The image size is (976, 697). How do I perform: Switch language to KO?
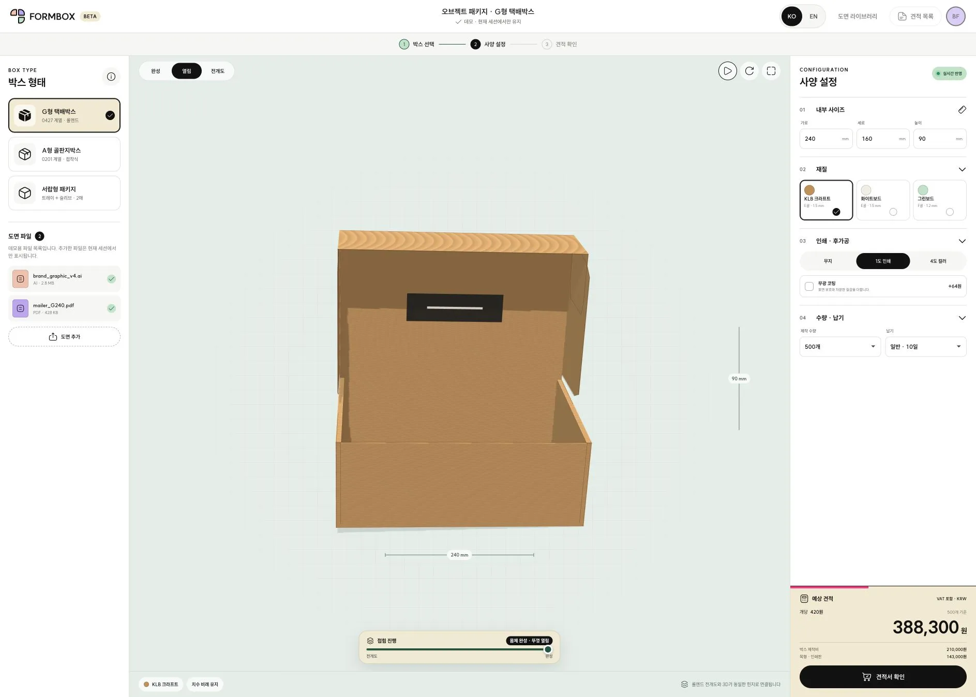coord(791,17)
